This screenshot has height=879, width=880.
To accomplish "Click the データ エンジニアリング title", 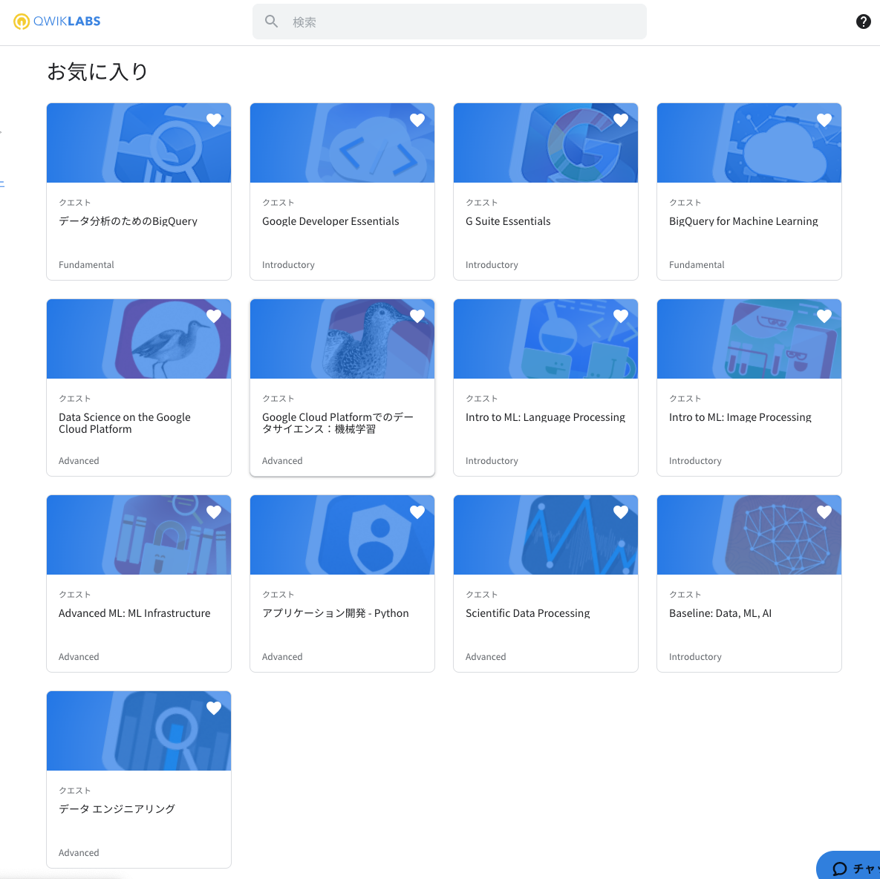I will pos(117,809).
